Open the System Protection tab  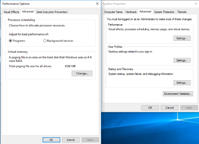(x=164, y=12)
